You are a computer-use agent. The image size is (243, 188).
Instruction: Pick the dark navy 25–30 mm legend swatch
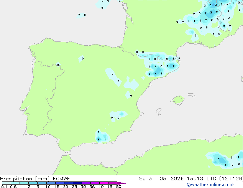pos(77,183)
